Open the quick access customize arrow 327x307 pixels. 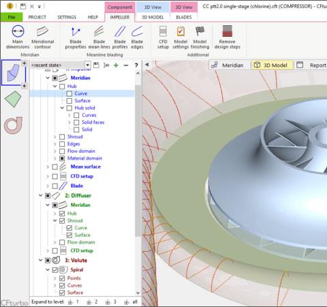(x=40, y=7)
